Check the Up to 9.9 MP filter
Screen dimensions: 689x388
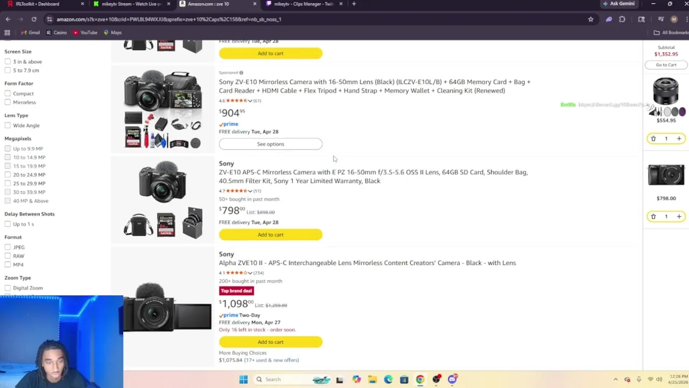tap(8, 148)
